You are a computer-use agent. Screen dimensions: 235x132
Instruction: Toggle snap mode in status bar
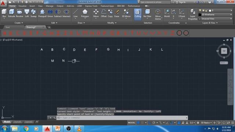pyautogui.click(x=142, y=123)
